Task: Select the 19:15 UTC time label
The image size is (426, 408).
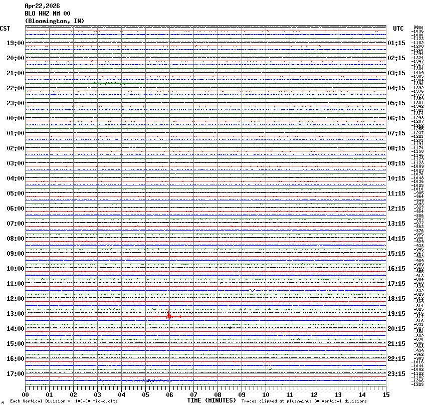Action: coord(396,314)
